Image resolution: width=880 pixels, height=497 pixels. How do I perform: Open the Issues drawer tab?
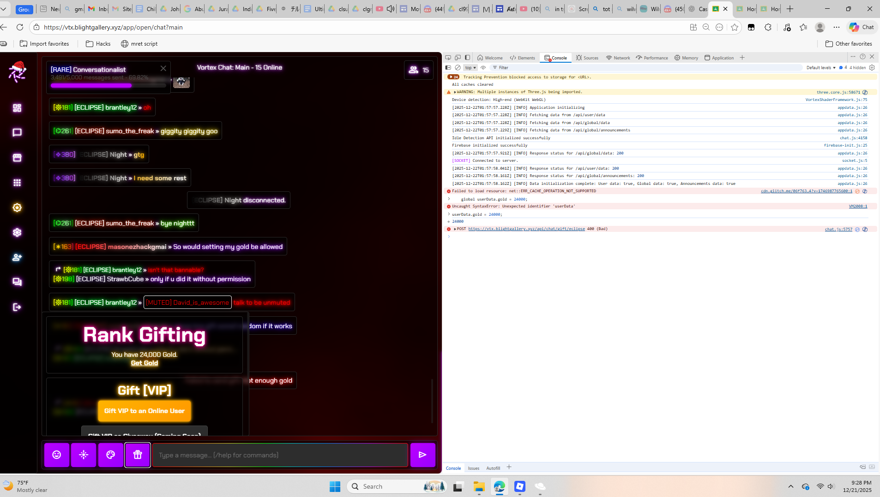coord(473,468)
